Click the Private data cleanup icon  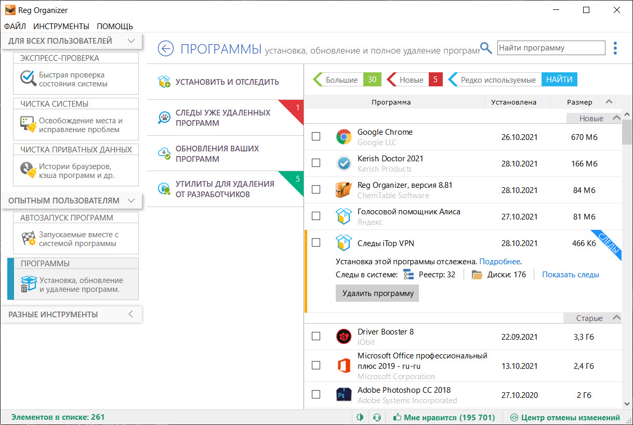(x=27, y=170)
